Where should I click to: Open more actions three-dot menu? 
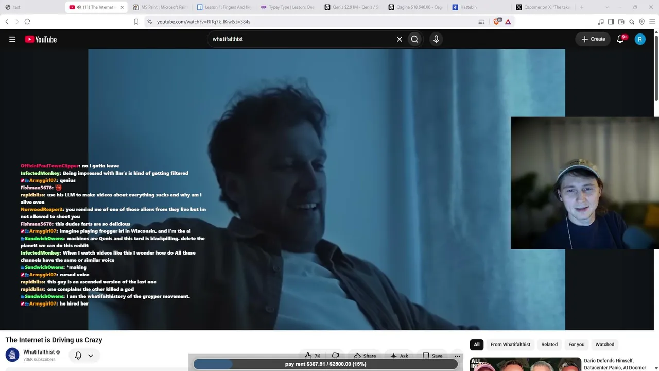click(457, 356)
